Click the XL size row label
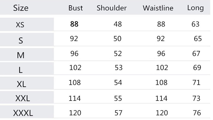This screenshot has width=213, height=120. pos(21,84)
